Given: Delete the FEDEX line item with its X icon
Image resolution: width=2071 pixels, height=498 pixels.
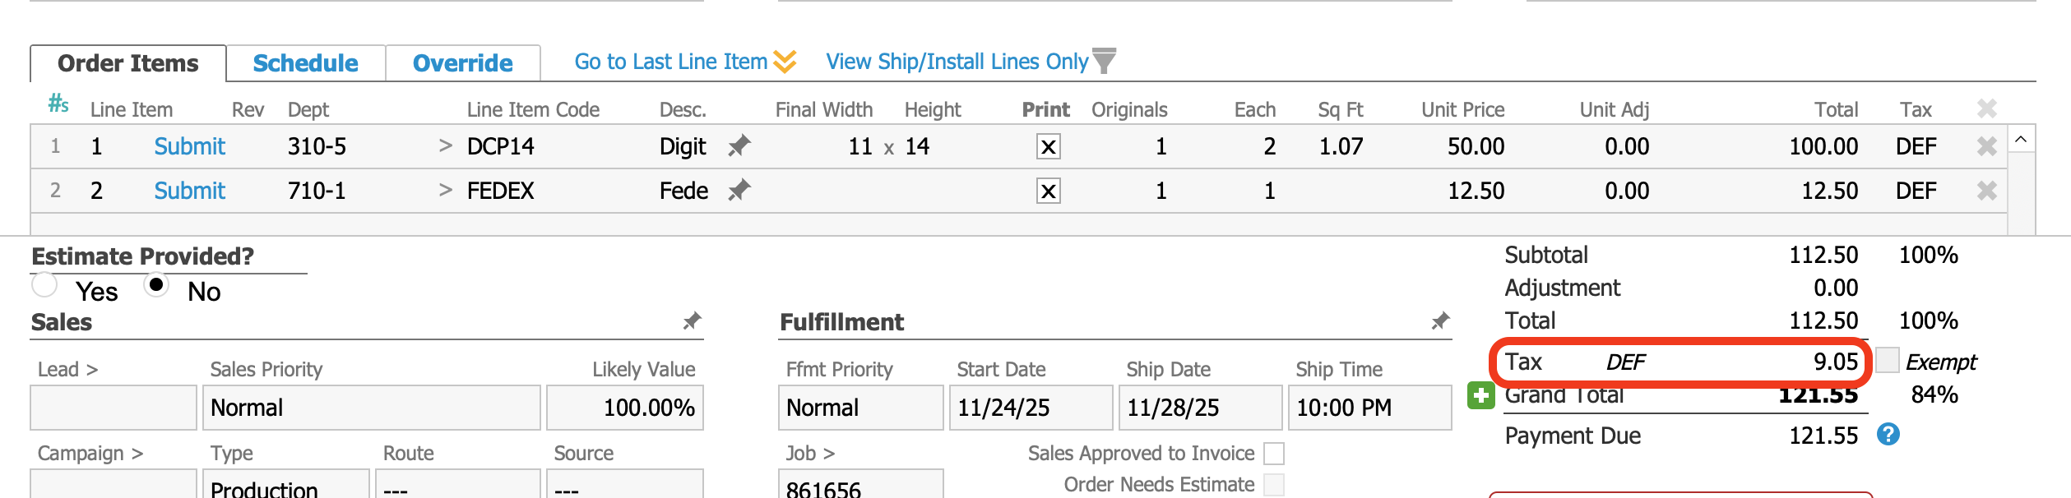Looking at the screenshot, I should 1986,191.
